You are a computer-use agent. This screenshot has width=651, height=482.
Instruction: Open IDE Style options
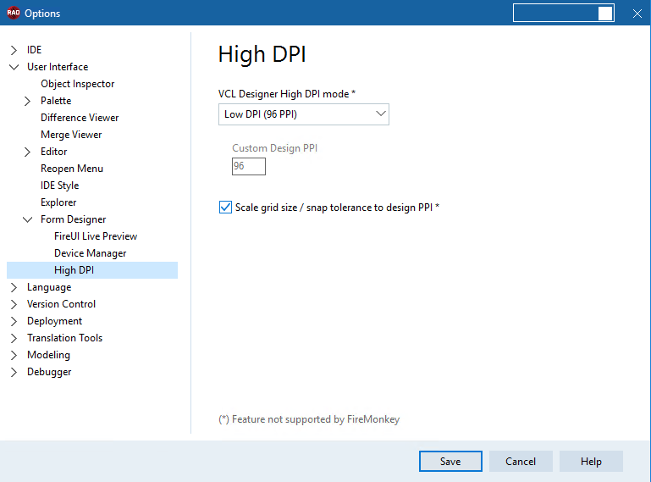tap(60, 186)
